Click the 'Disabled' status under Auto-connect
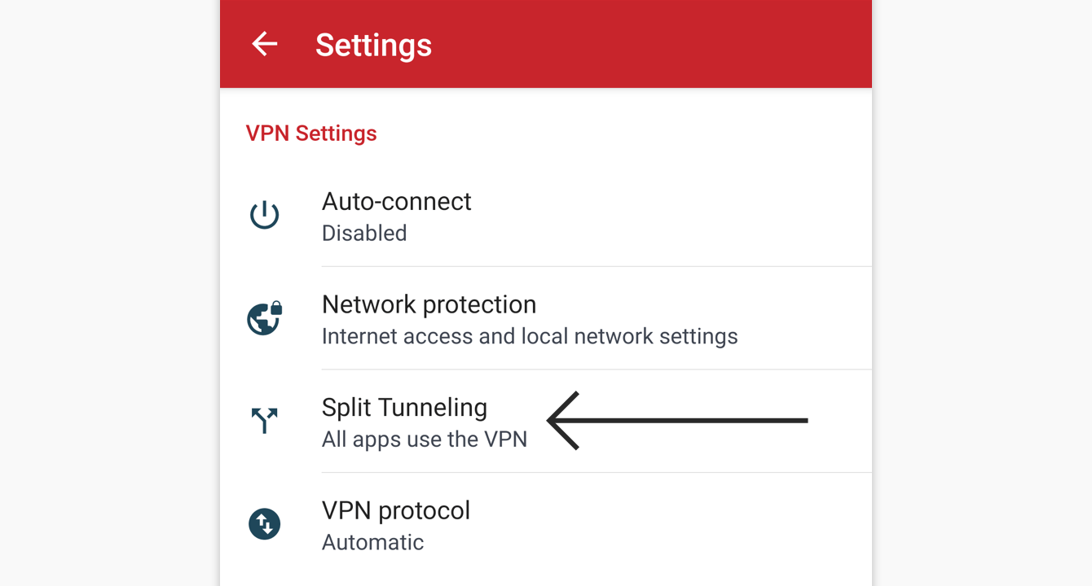This screenshot has height=586, width=1092. click(364, 234)
